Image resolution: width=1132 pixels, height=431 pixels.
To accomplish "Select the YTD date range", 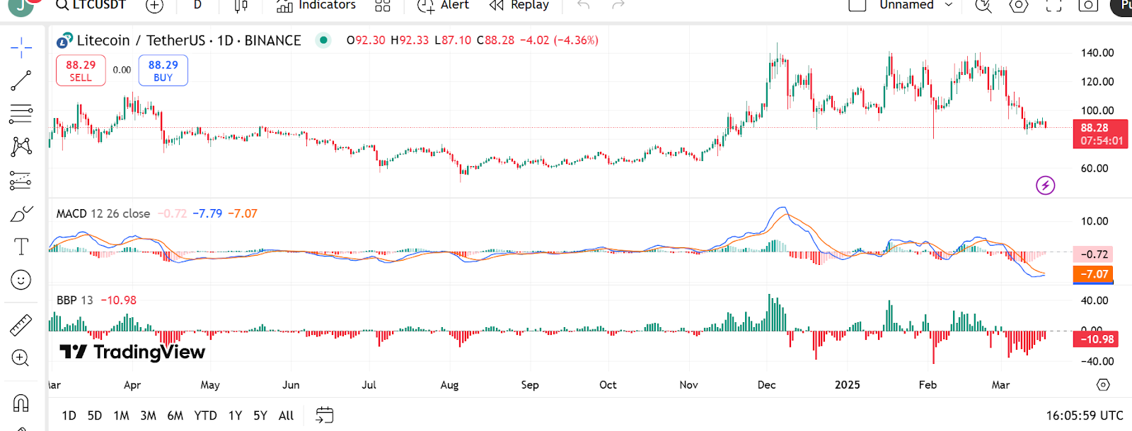I will tap(206, 415).
